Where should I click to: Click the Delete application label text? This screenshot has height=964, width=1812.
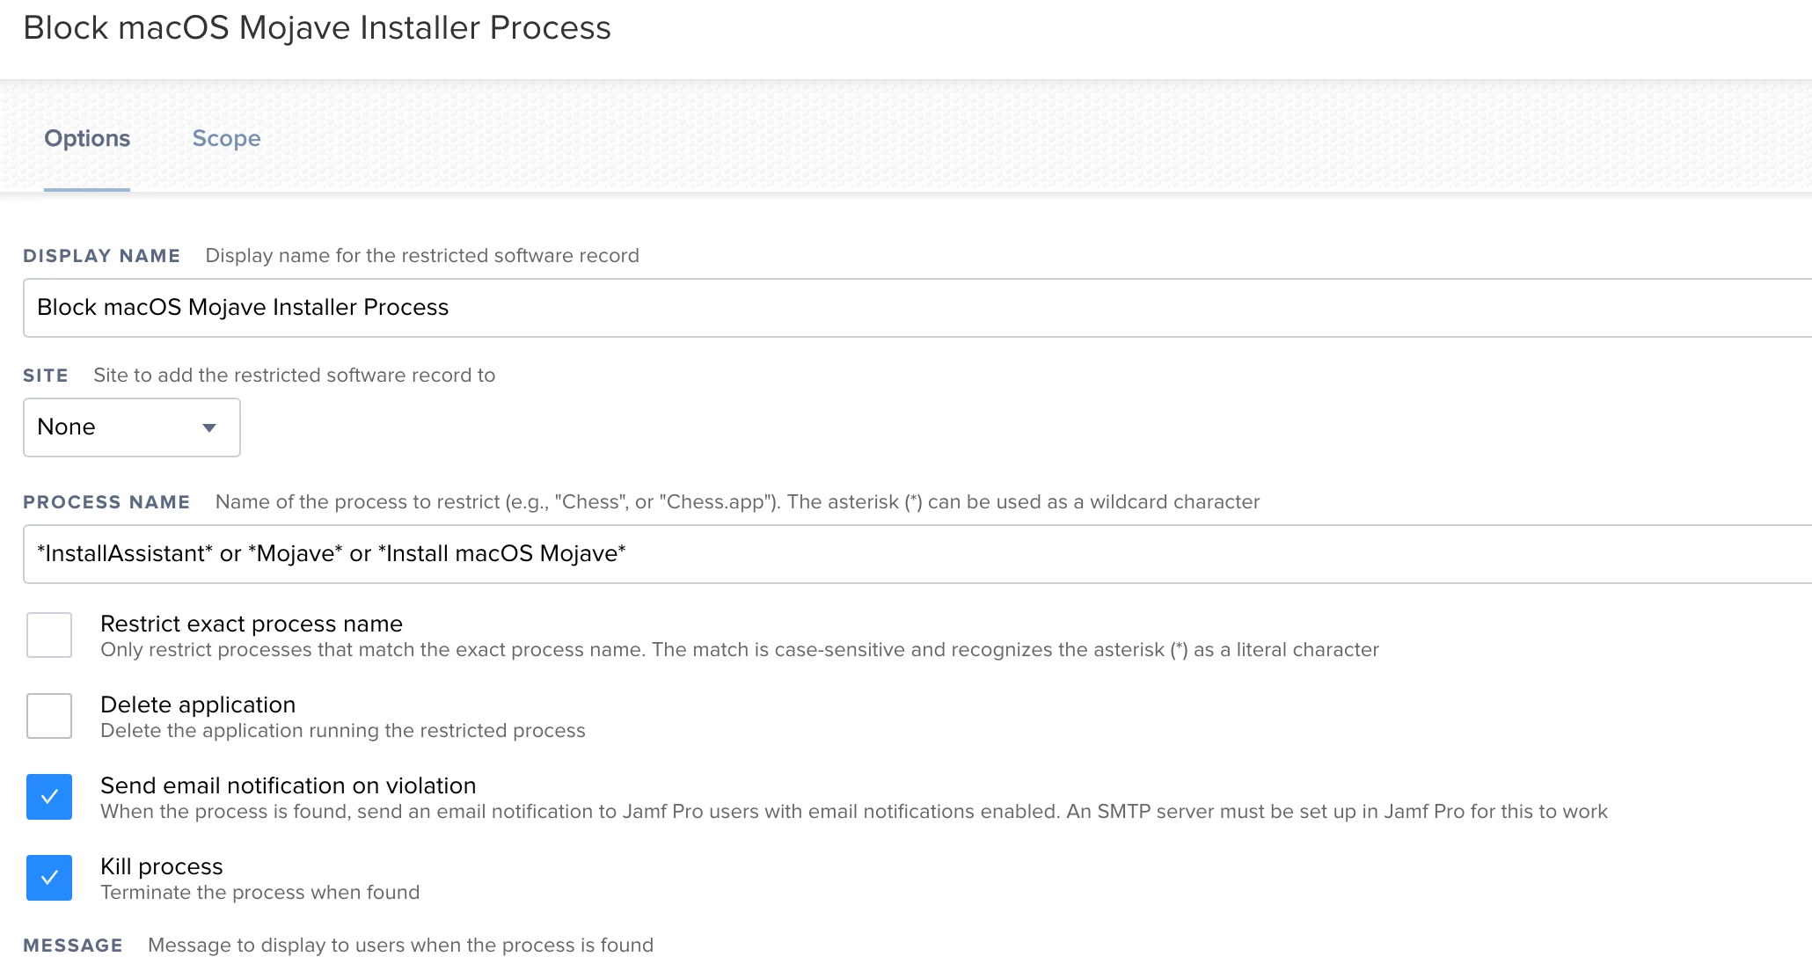[198, 705]
